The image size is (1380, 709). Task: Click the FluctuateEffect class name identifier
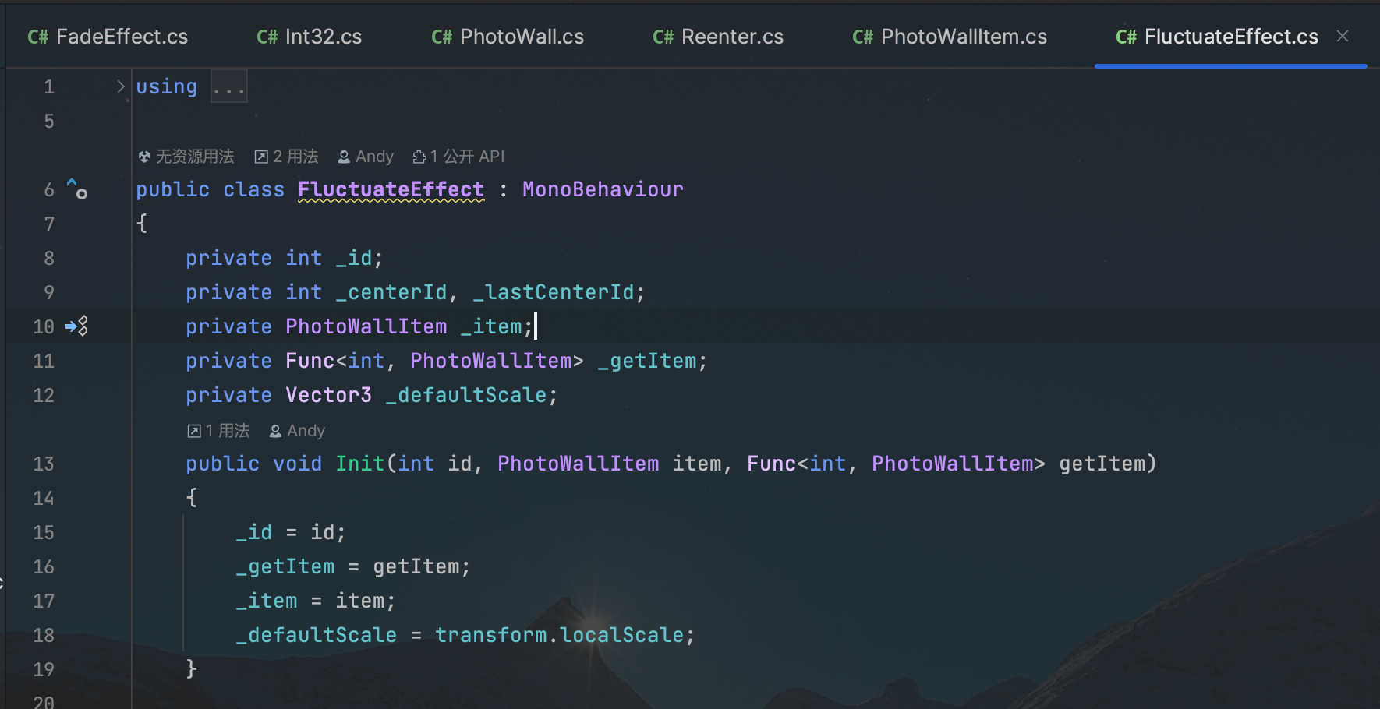(391, 189)
